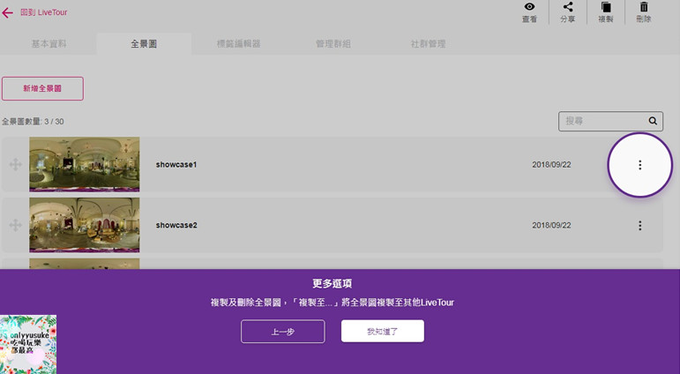Select the showcase2 name text

[176, 225]
